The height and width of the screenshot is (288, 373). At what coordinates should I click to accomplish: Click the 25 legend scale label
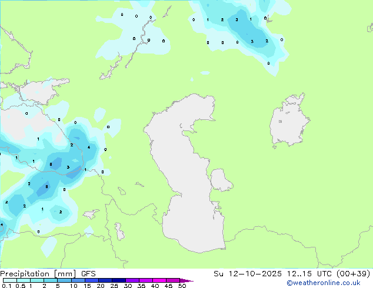(114, 286)
